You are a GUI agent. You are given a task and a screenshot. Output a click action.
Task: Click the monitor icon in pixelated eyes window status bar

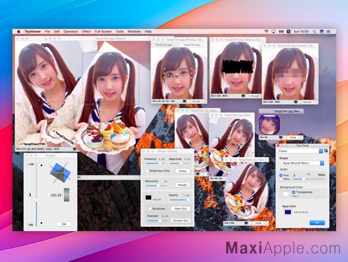[296, 102]
